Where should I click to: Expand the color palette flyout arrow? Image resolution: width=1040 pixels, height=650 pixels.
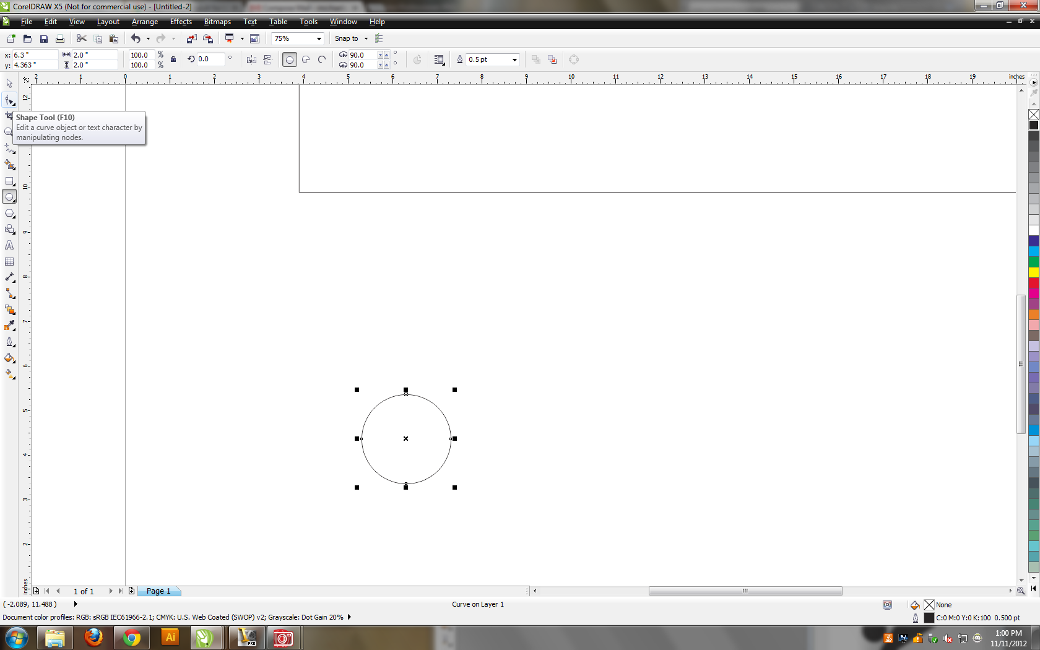[x=1034, y=82]
